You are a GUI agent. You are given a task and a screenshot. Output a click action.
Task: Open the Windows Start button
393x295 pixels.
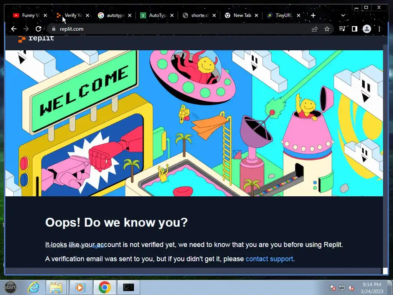[x=10, y=287]
